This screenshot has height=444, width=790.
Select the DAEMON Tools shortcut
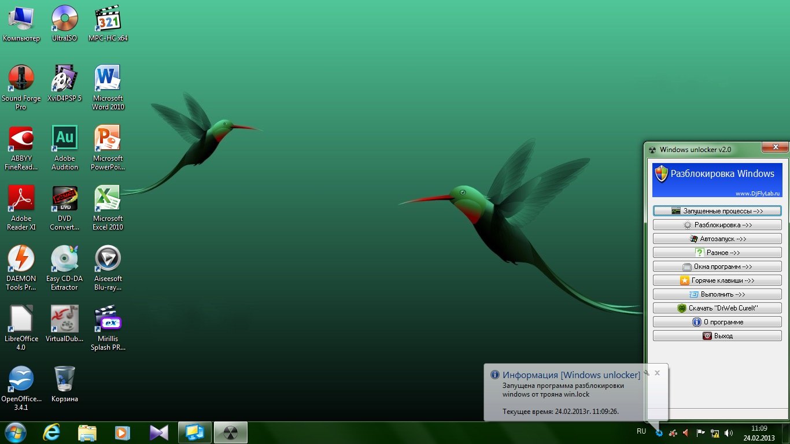(x=21, y=268)
